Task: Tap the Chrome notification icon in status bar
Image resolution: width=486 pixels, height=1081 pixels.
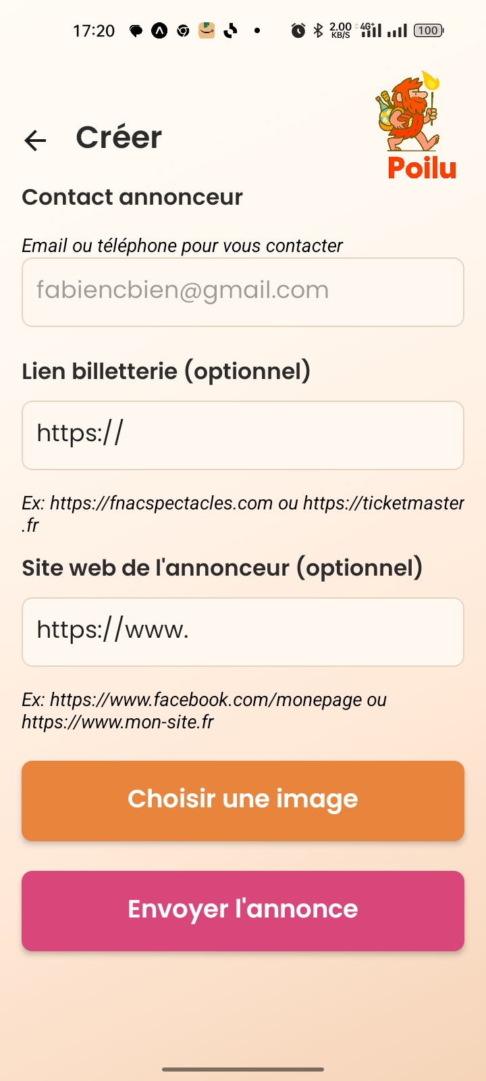Action: pos(183,30)
